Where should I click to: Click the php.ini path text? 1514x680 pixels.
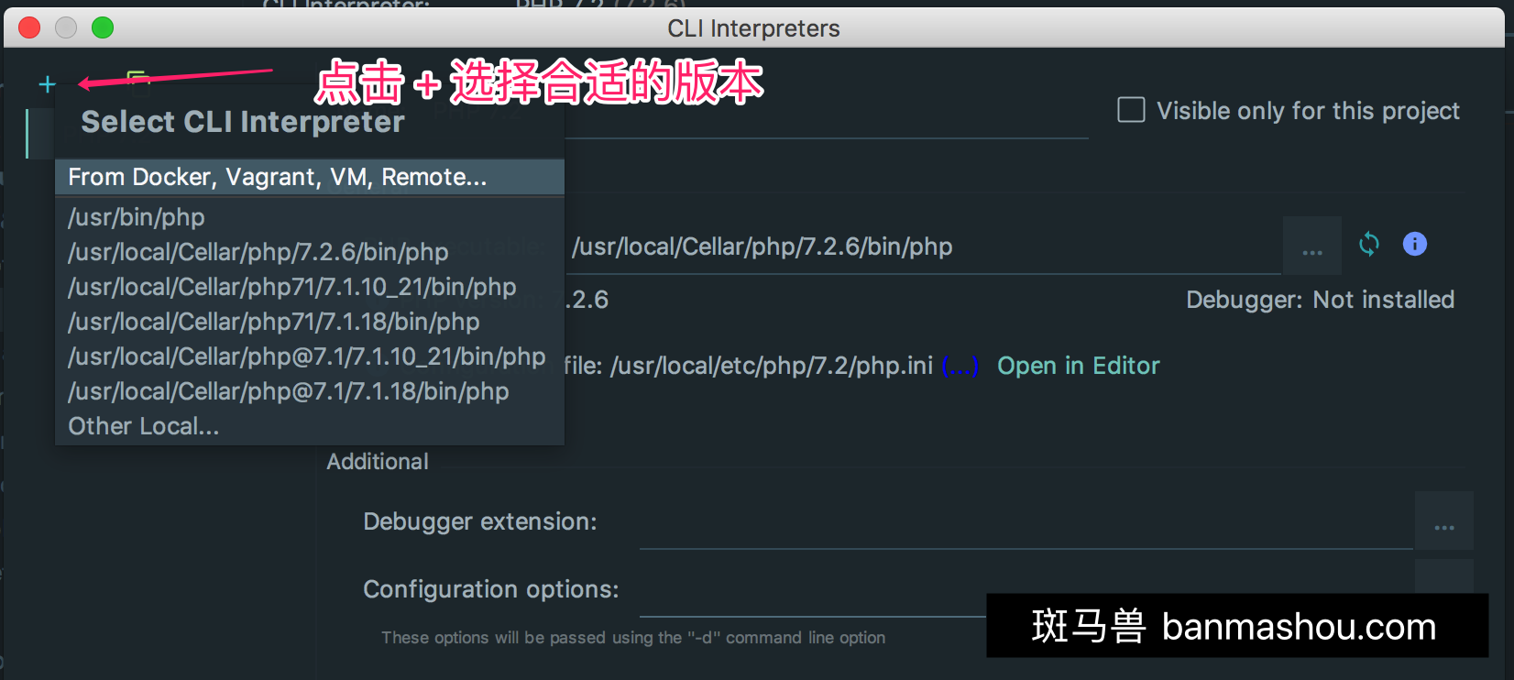pyautogui.click(x=772, y=366)
